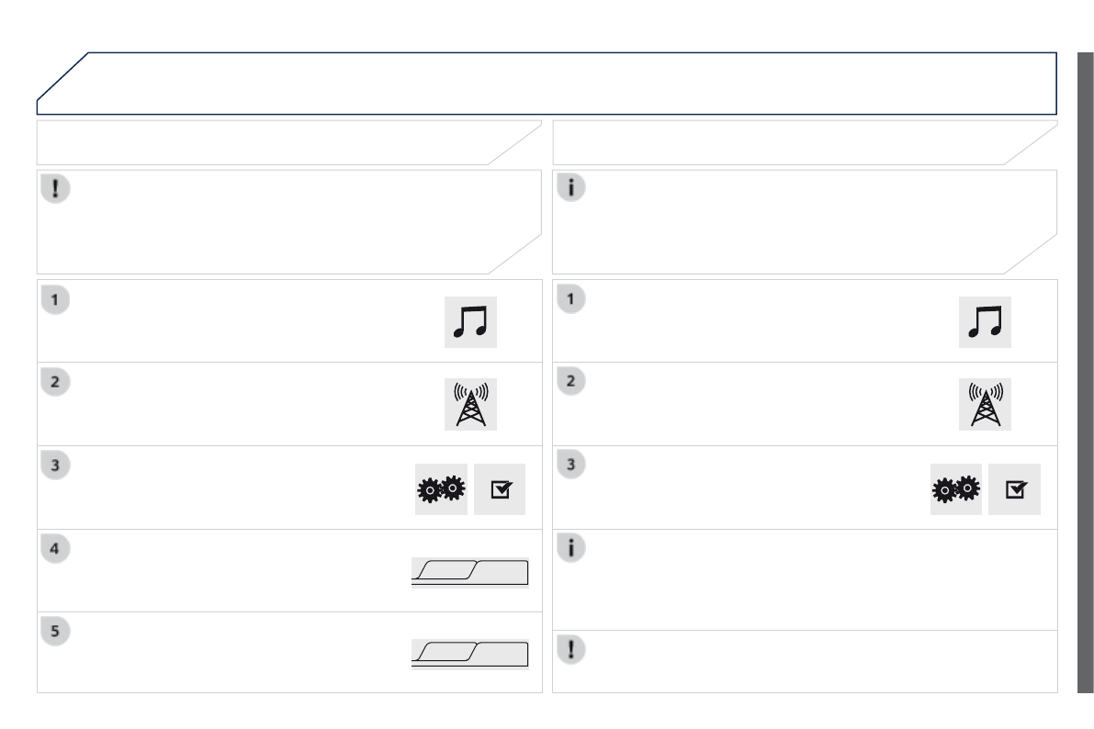Click the warning icon at bottom of right panel
The width and height of the screenshot is (1094, 729).
click(571, 649)
